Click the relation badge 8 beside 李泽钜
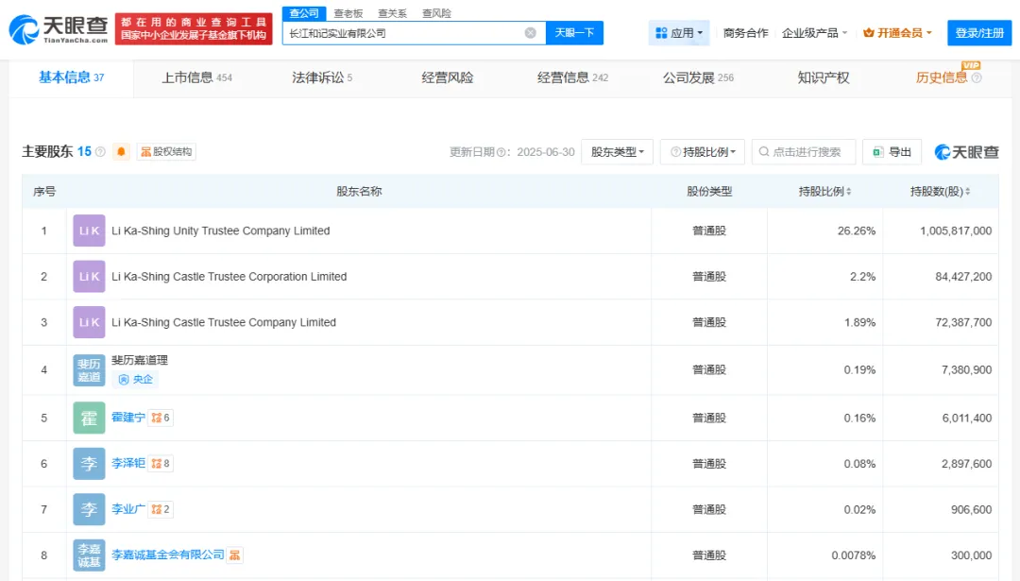 [x=160, y=463]
